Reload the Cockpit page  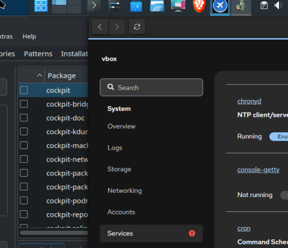(x=137, y=26)
